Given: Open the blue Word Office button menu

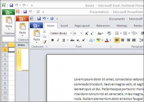Looking at the screenshot, I should (x=36, y=25).
